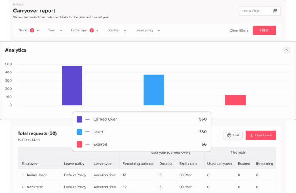
Task: Open the calendar icon in date range field
Action: 276,11
